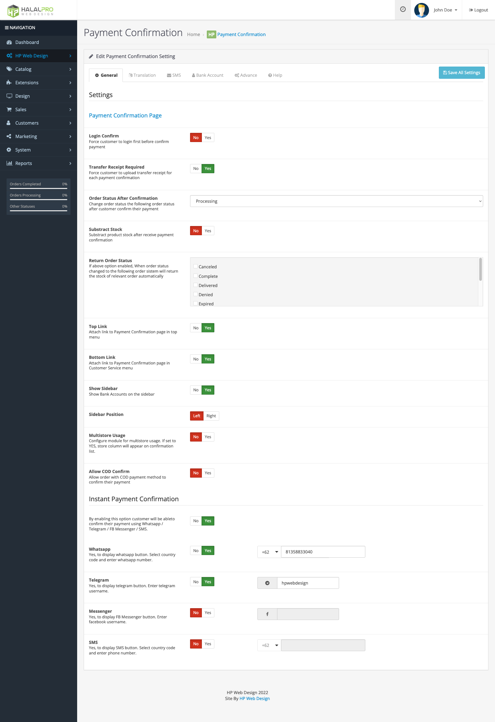Screen dimensions: 495x722
Task: Check the Canceled order status
Action: [195, 266]
